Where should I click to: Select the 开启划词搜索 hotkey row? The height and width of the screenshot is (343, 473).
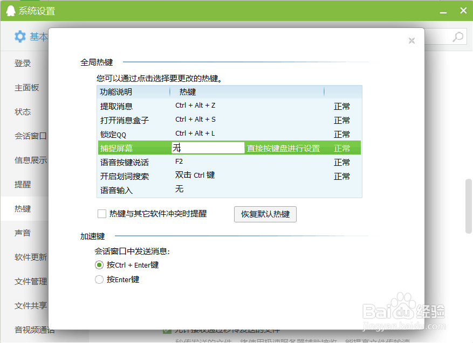229,176
